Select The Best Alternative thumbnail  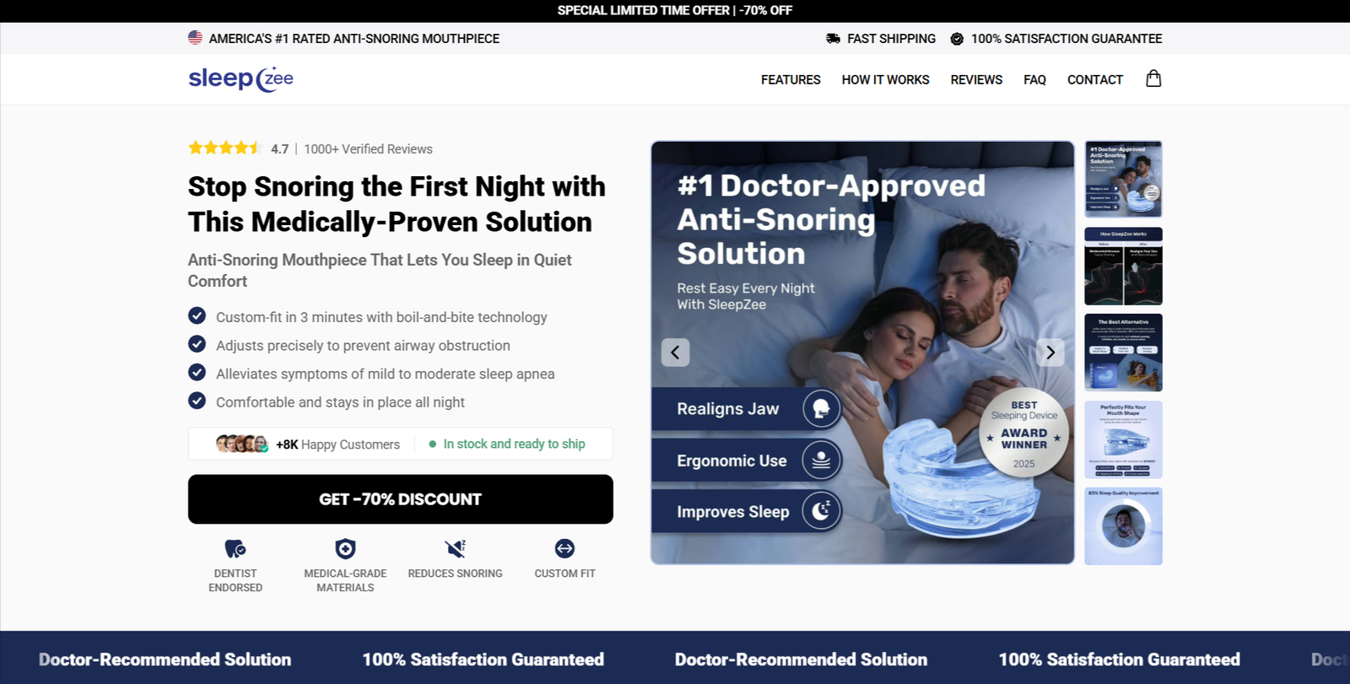point(1123,353)
